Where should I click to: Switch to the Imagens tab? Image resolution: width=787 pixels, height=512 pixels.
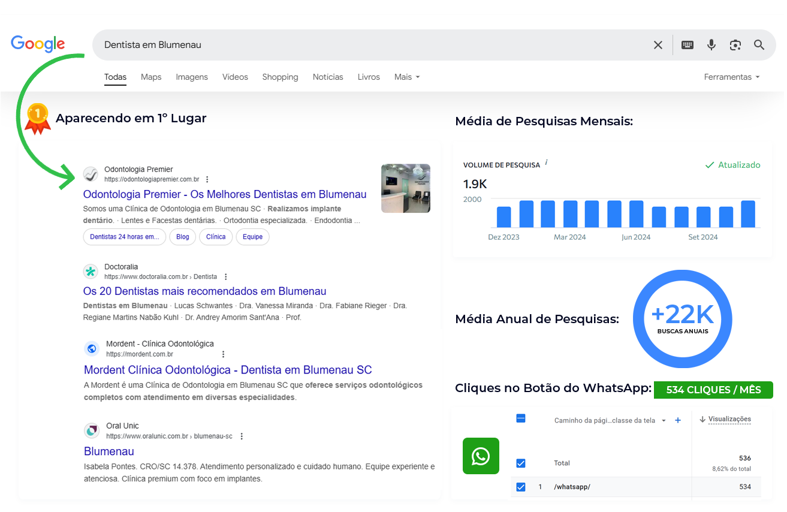(x=192, y=77)
